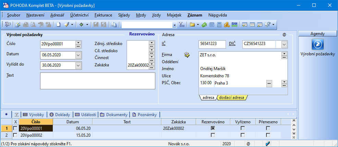Click the new blank document toolbar icon

tap(58, 25)
